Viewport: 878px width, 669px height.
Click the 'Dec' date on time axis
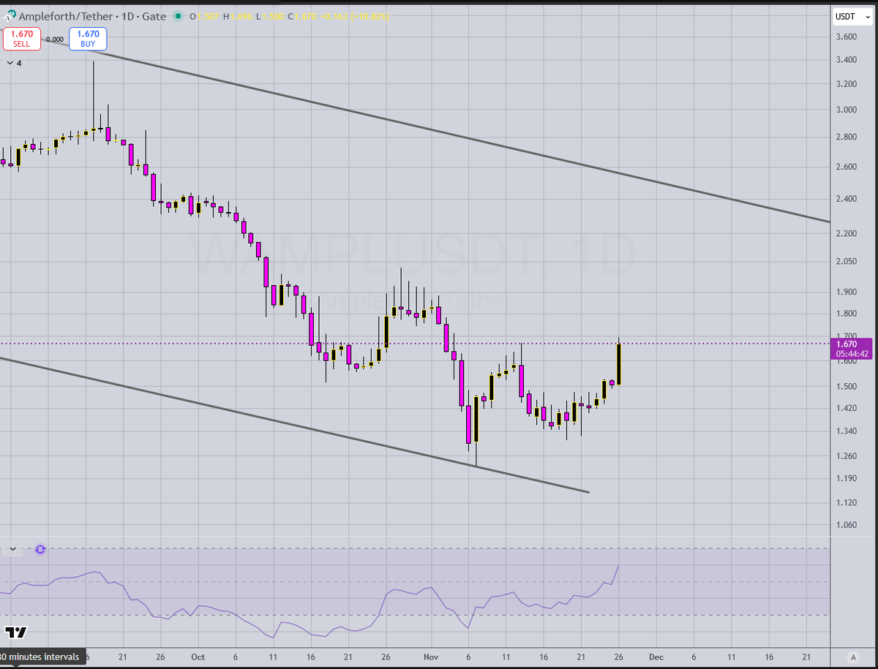pyautogui.click(x=656, y=657)
